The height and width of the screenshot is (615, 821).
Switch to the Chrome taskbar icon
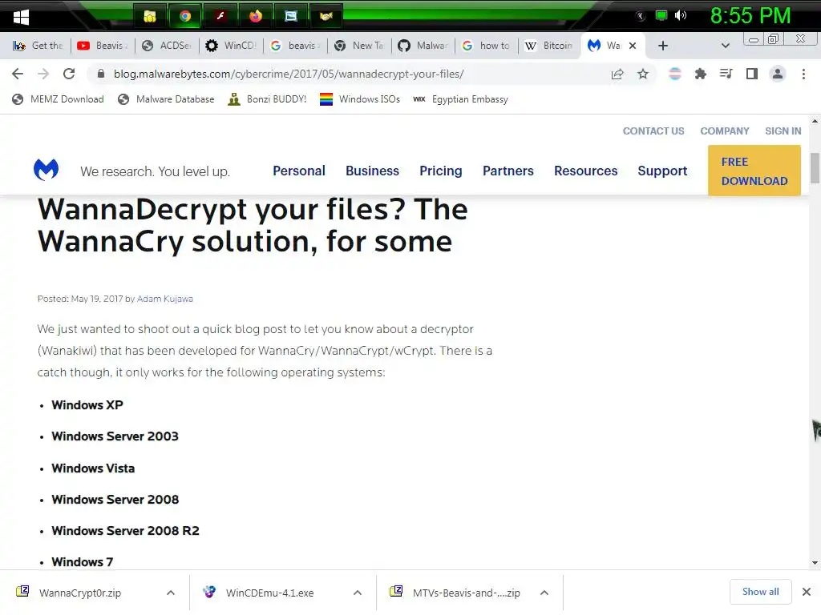[x=185, y=16]
